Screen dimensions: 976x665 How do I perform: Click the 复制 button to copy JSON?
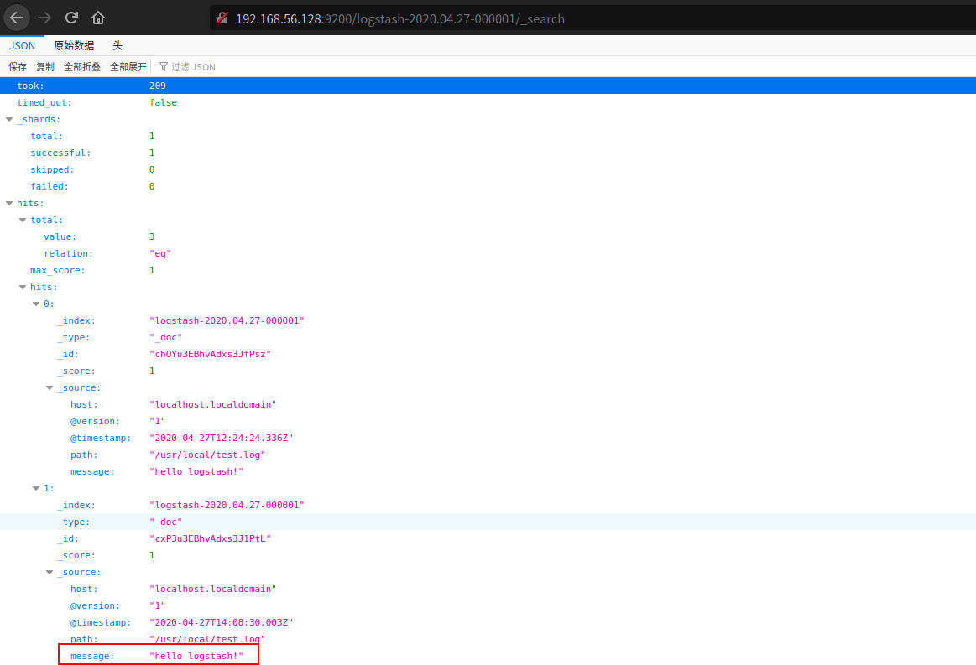pos(44,66)
